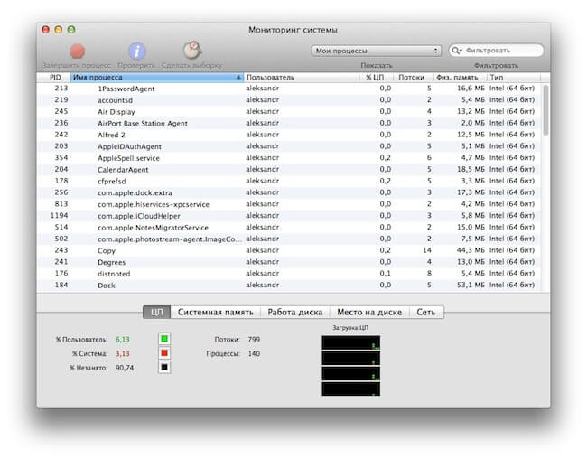587x459 pixels.
Task: Click the black idle CPU color swatch
Action: click(164, 367)
